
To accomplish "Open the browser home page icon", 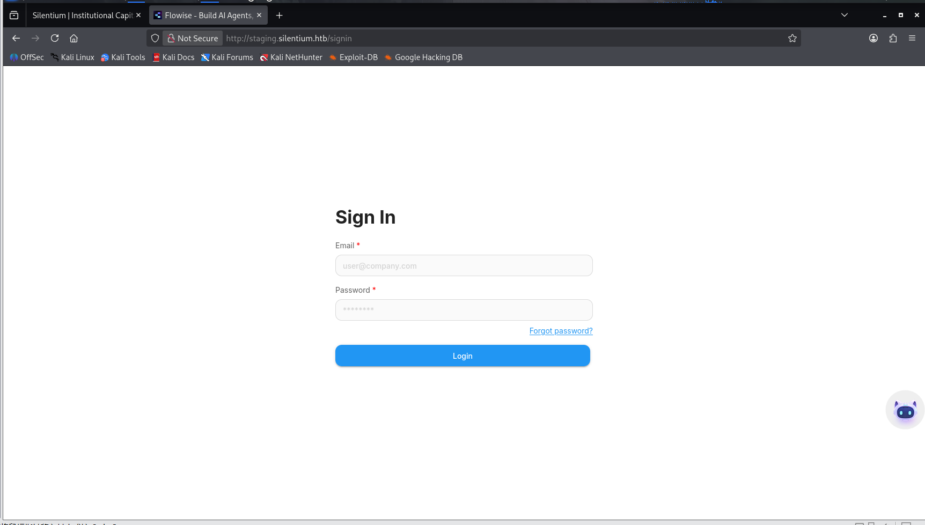I will pyautogui.click(x=74, y=38).
